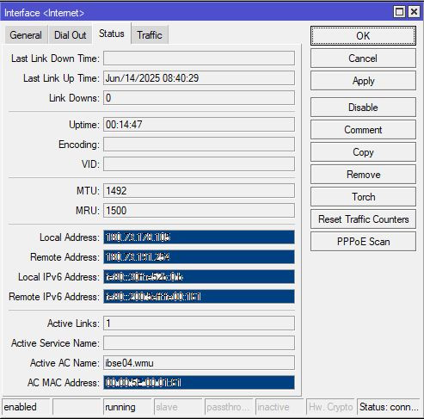The height and width of the screenshot is (419, 424).
Task: Select the Status tab
Action: 112,34
